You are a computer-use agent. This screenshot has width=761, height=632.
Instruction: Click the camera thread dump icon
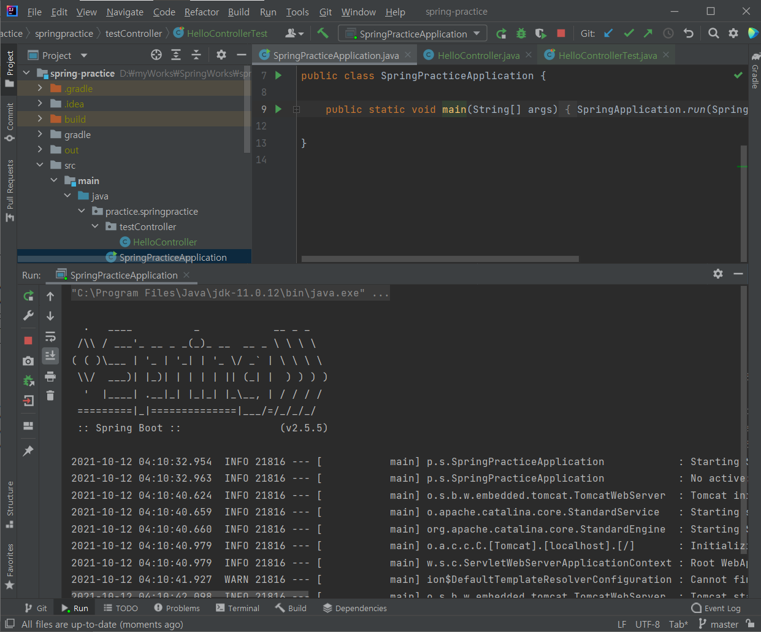(x=28, y=361)
